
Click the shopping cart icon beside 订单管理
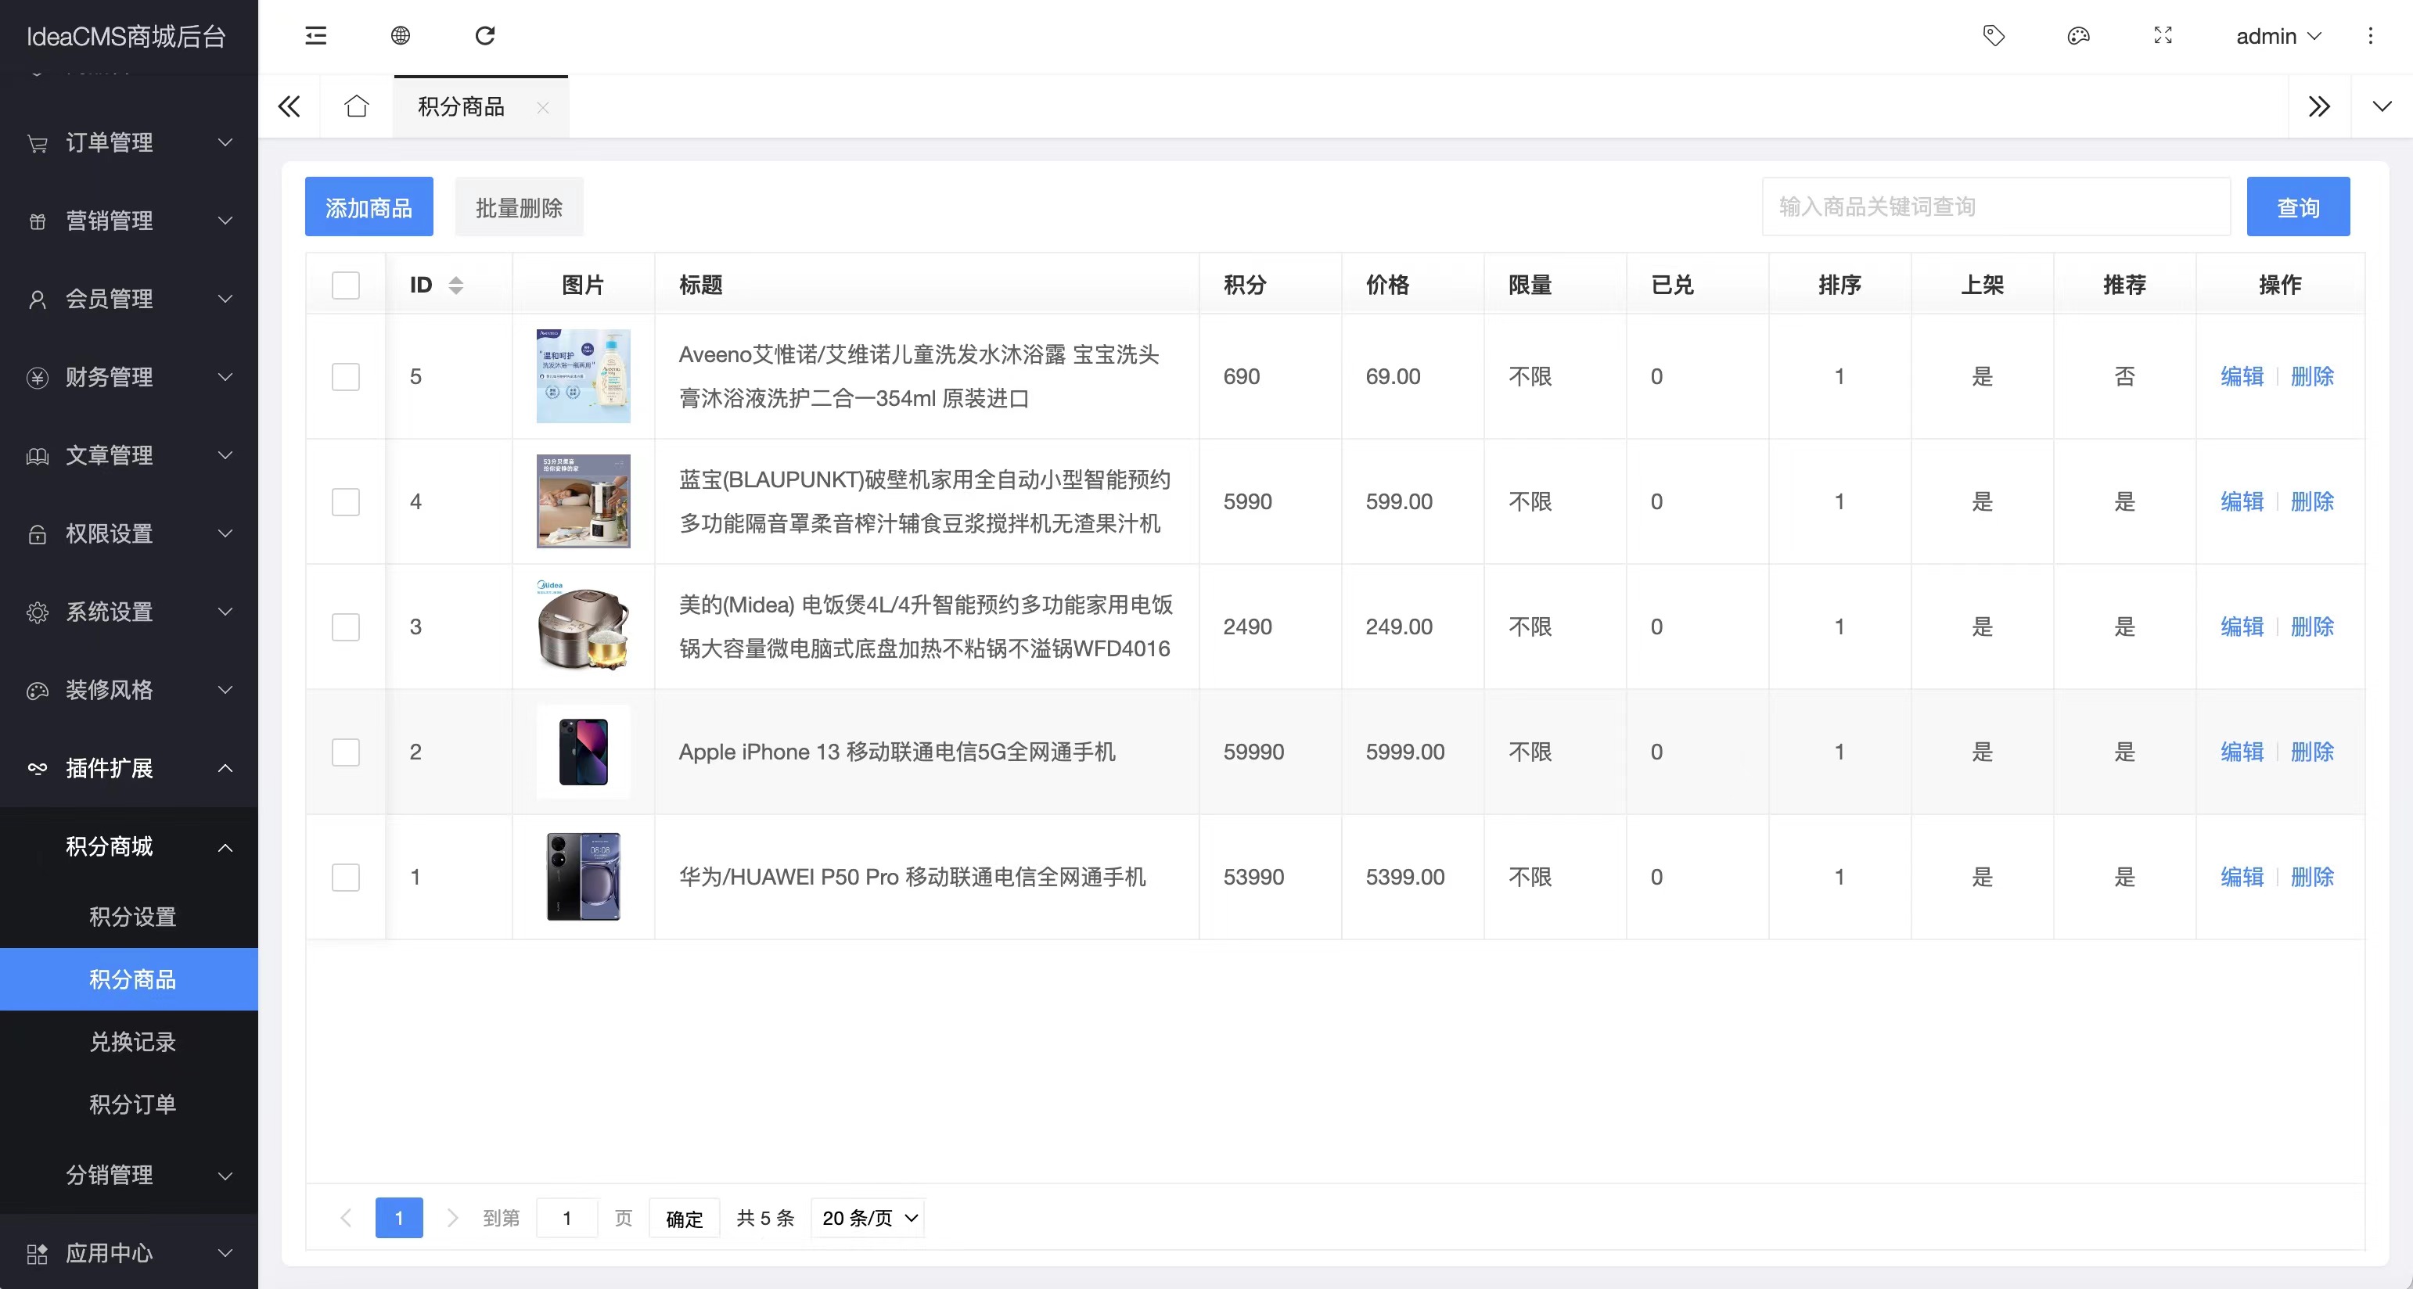(x=38, y=143)
